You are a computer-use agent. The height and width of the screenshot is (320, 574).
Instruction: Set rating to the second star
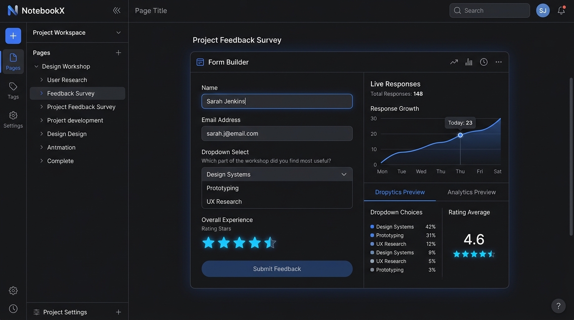[224, 242]
